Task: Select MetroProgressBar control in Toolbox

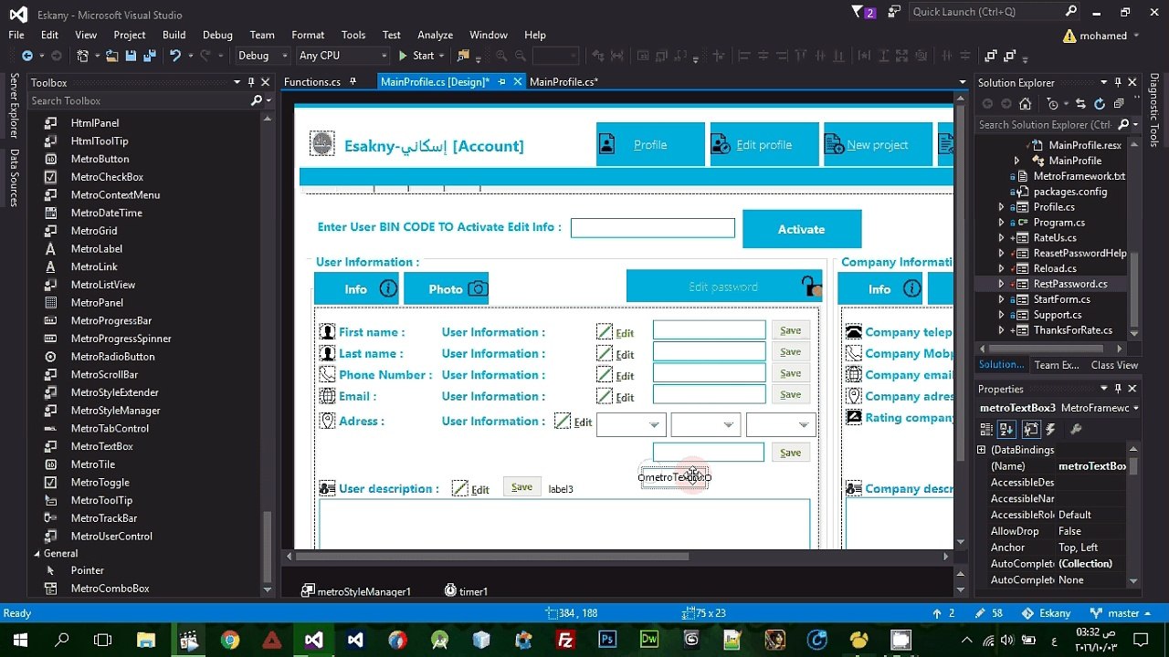Action: coord(111,321)
